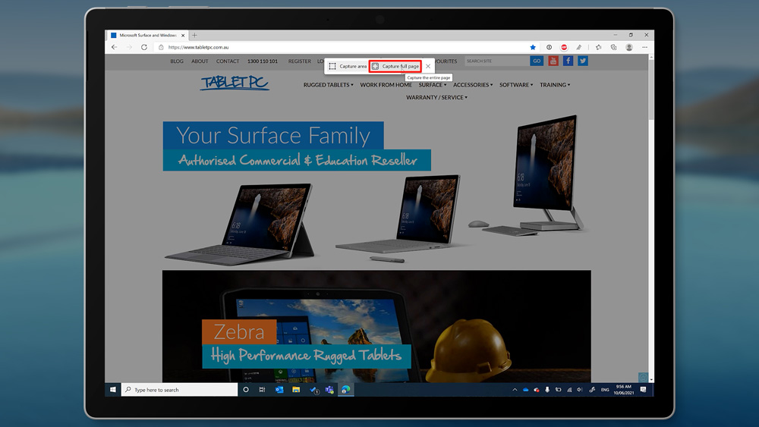Dismiss the web capture toolbar
This screenshot has height=427, width=759.
tap(428, 66)
